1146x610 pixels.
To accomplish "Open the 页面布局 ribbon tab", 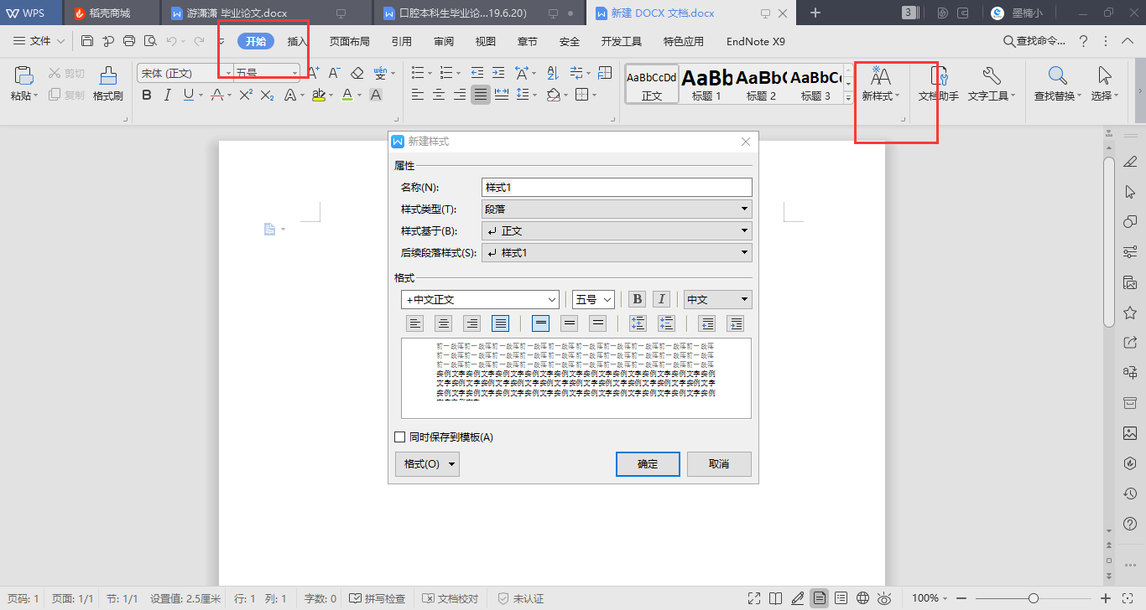I will pos(349,41).
